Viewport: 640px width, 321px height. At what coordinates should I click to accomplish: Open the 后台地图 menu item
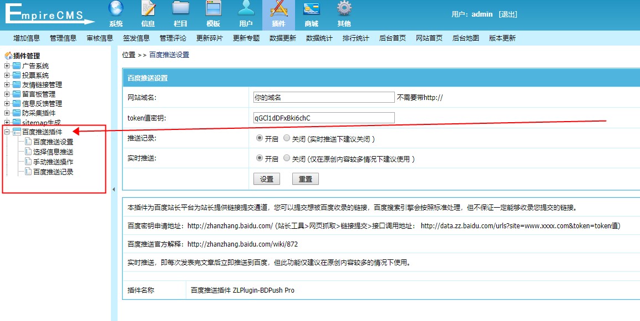(466, 38)
